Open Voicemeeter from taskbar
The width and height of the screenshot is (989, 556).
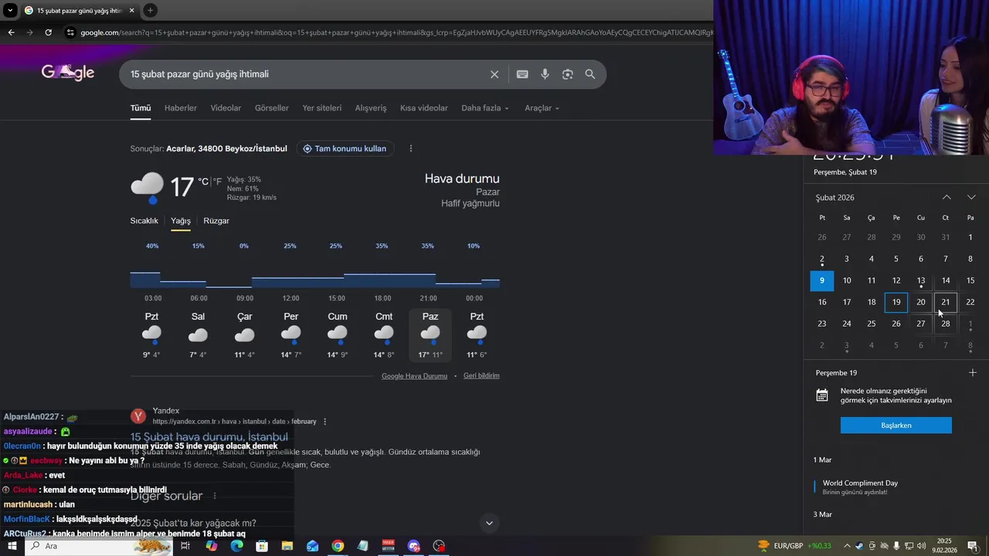(389, 546)
